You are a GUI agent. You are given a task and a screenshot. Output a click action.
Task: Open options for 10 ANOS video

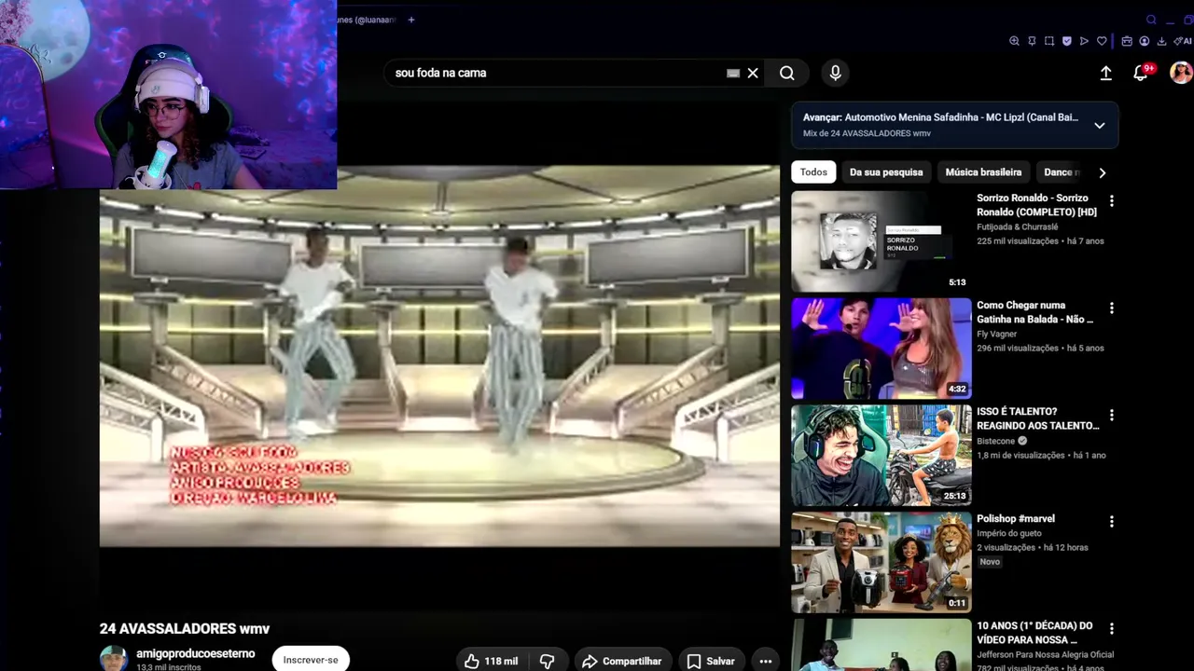point(1111,629)
